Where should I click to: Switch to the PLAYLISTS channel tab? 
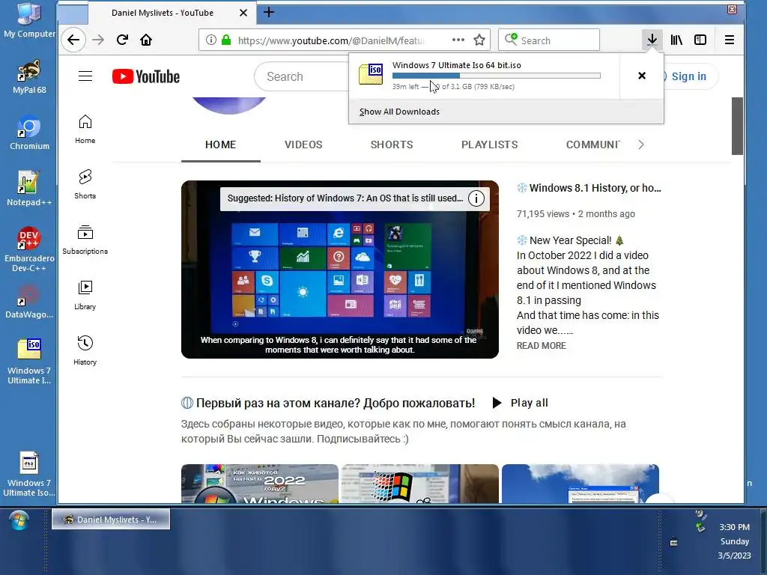pos(489,144)
